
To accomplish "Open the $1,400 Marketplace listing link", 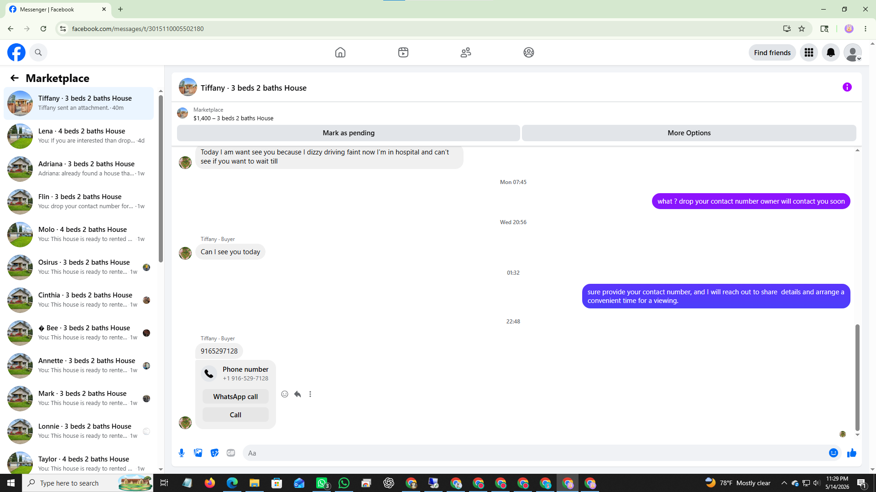I will point(233,118).
